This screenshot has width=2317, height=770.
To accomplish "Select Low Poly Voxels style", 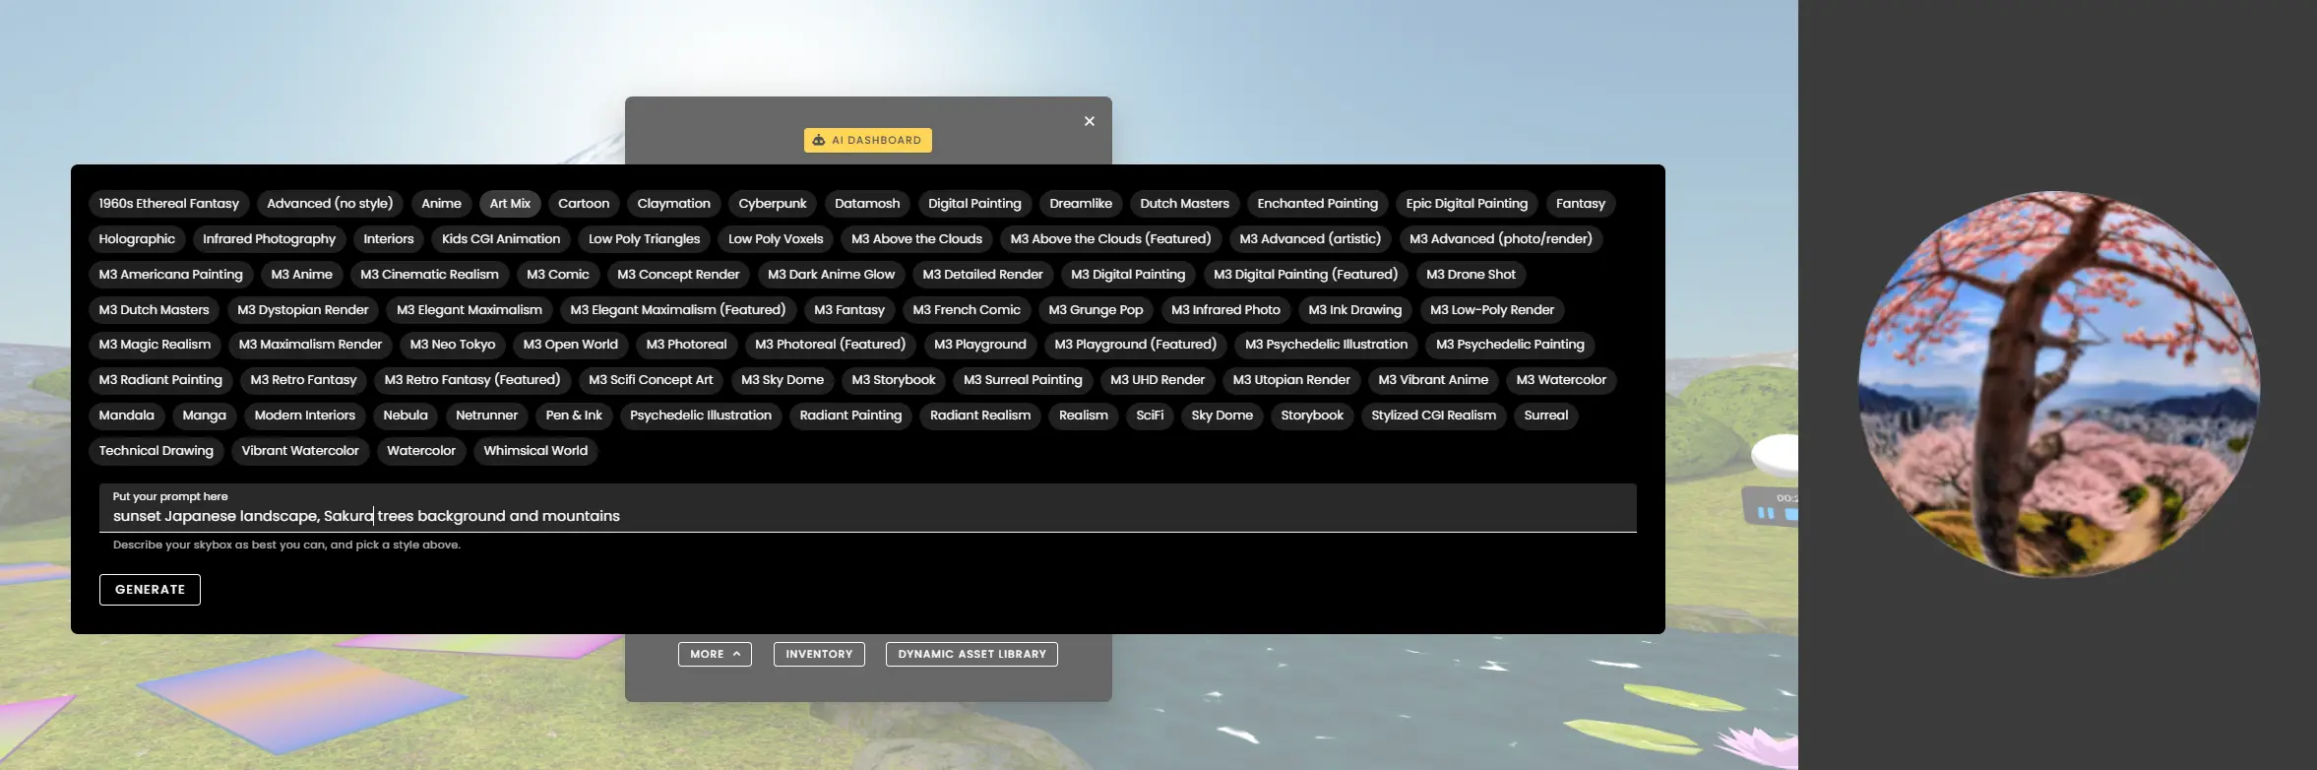I will tap(776, 239).
